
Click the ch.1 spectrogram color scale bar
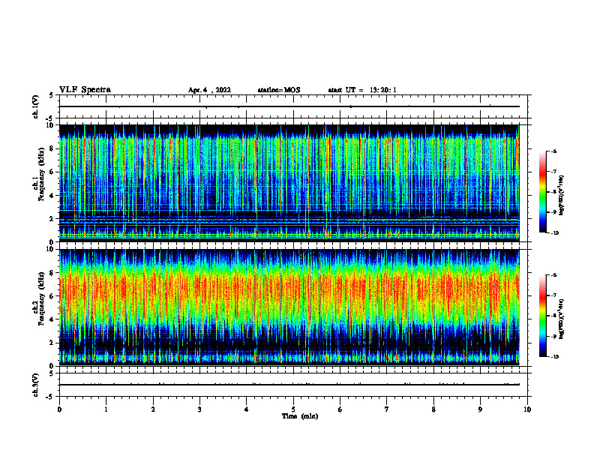(x=543, y=192)
